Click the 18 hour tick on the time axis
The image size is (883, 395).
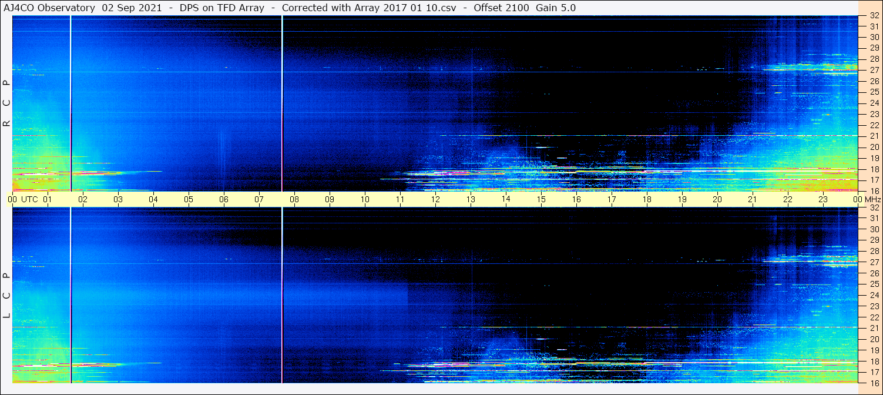coord(647,199)
